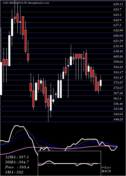Click the 540.25 price axis label

point(118,119)
